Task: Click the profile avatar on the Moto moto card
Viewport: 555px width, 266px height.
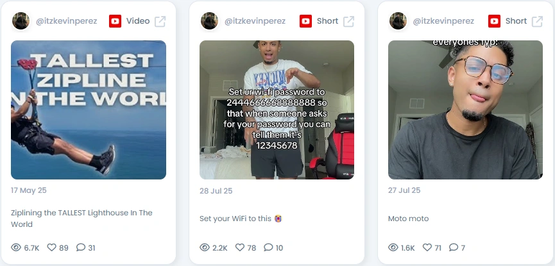Action: tap(398, 21)
